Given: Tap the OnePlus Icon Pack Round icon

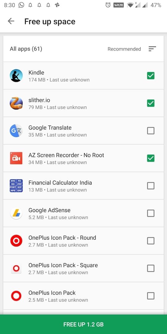Looking at the screenshot, I should (16, 241).
